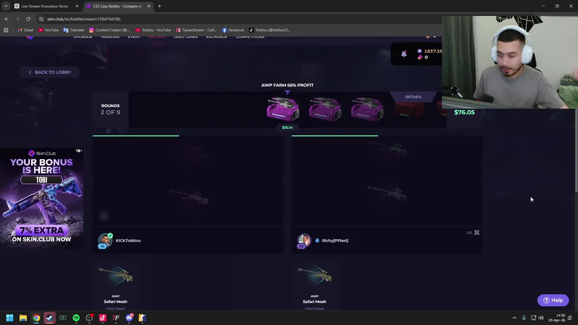Open battle DETAILS
This screenshot has height=325, width=578.
(413, 97)
